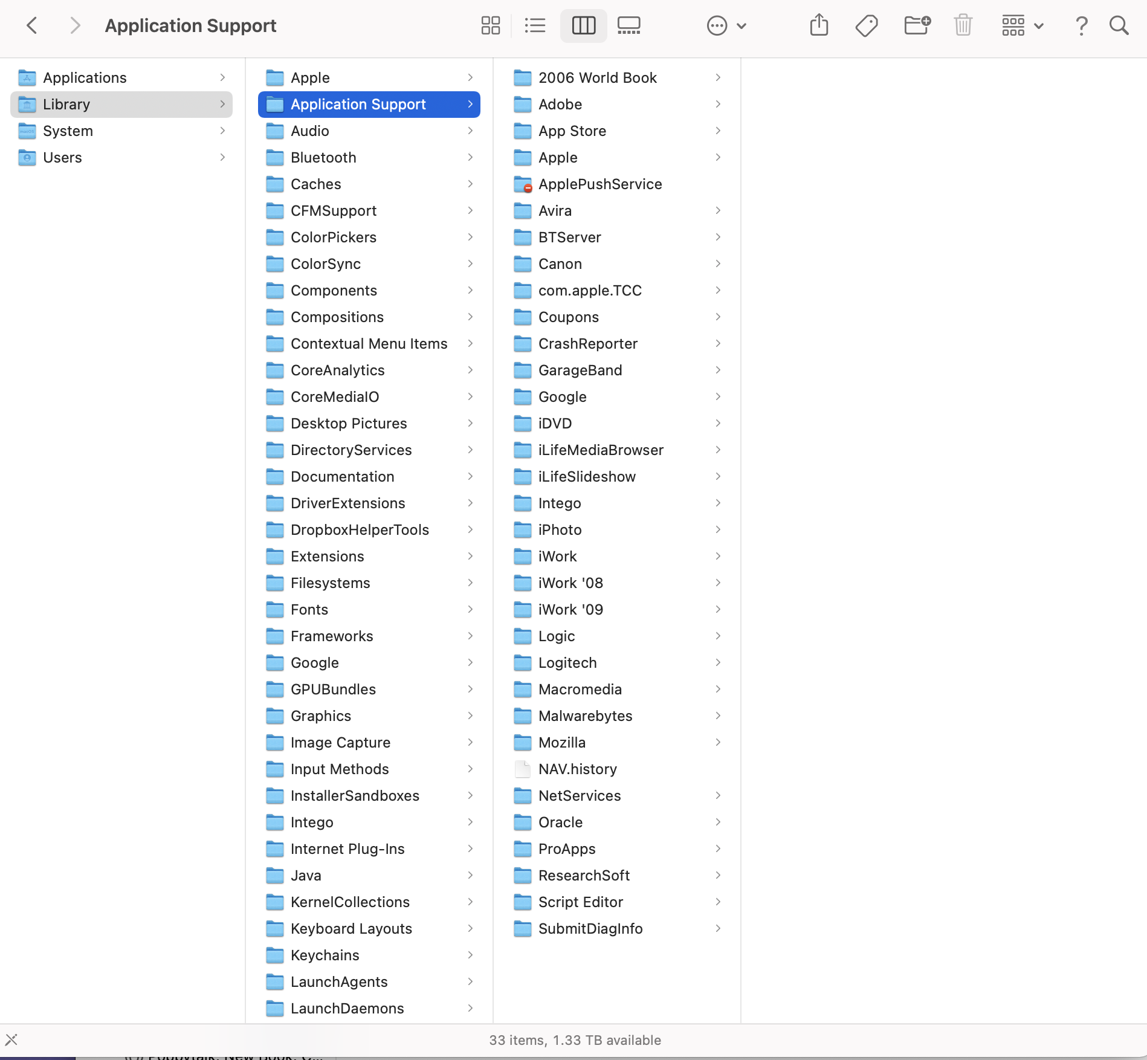This screenshot has width=1147, height=1060.
Task: Select the Logitech folder
Action: [x=617, y=662]
